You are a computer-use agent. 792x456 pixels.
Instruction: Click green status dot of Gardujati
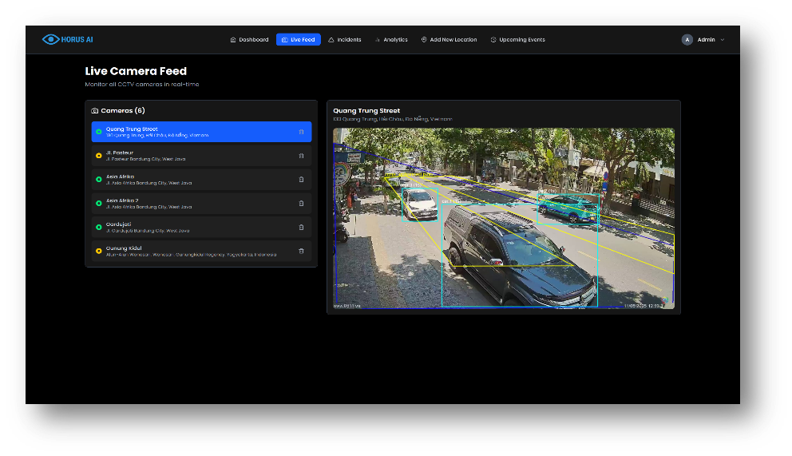[99, 227]
